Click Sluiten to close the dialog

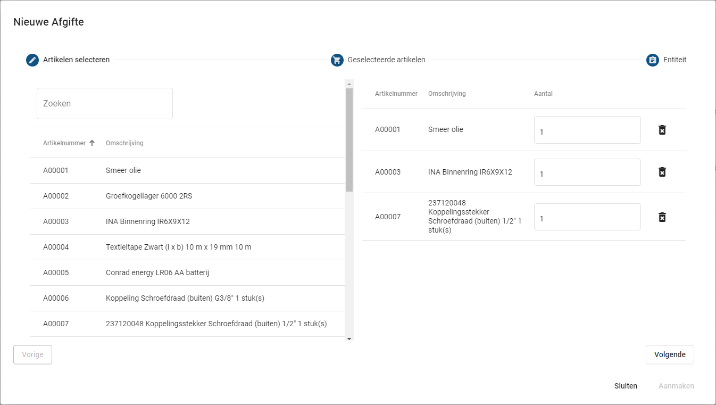[626, 386]
